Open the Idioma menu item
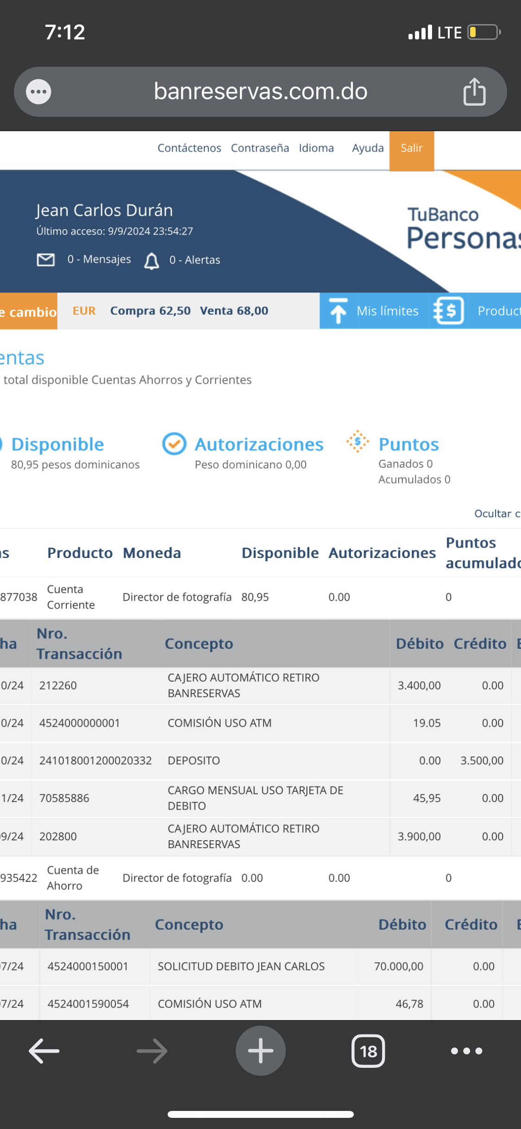Viewport: 521px width, 1129px height. (x=316, y=148)
